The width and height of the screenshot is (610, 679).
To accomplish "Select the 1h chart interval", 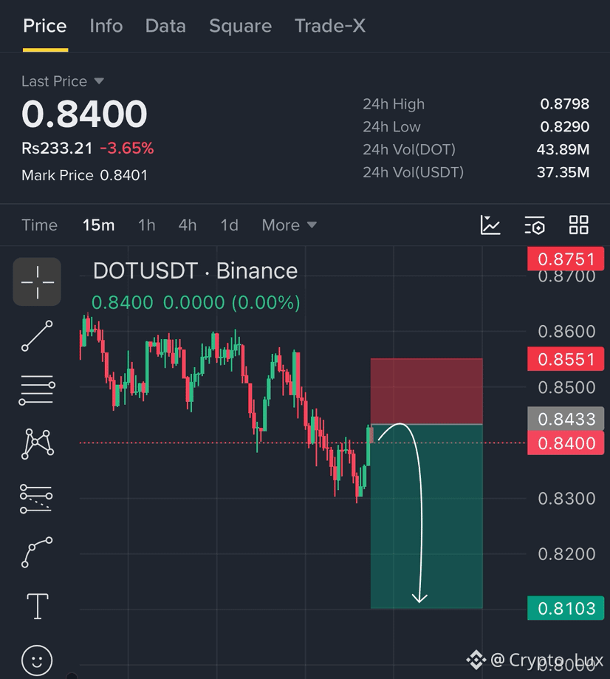I will click(147, 225).
